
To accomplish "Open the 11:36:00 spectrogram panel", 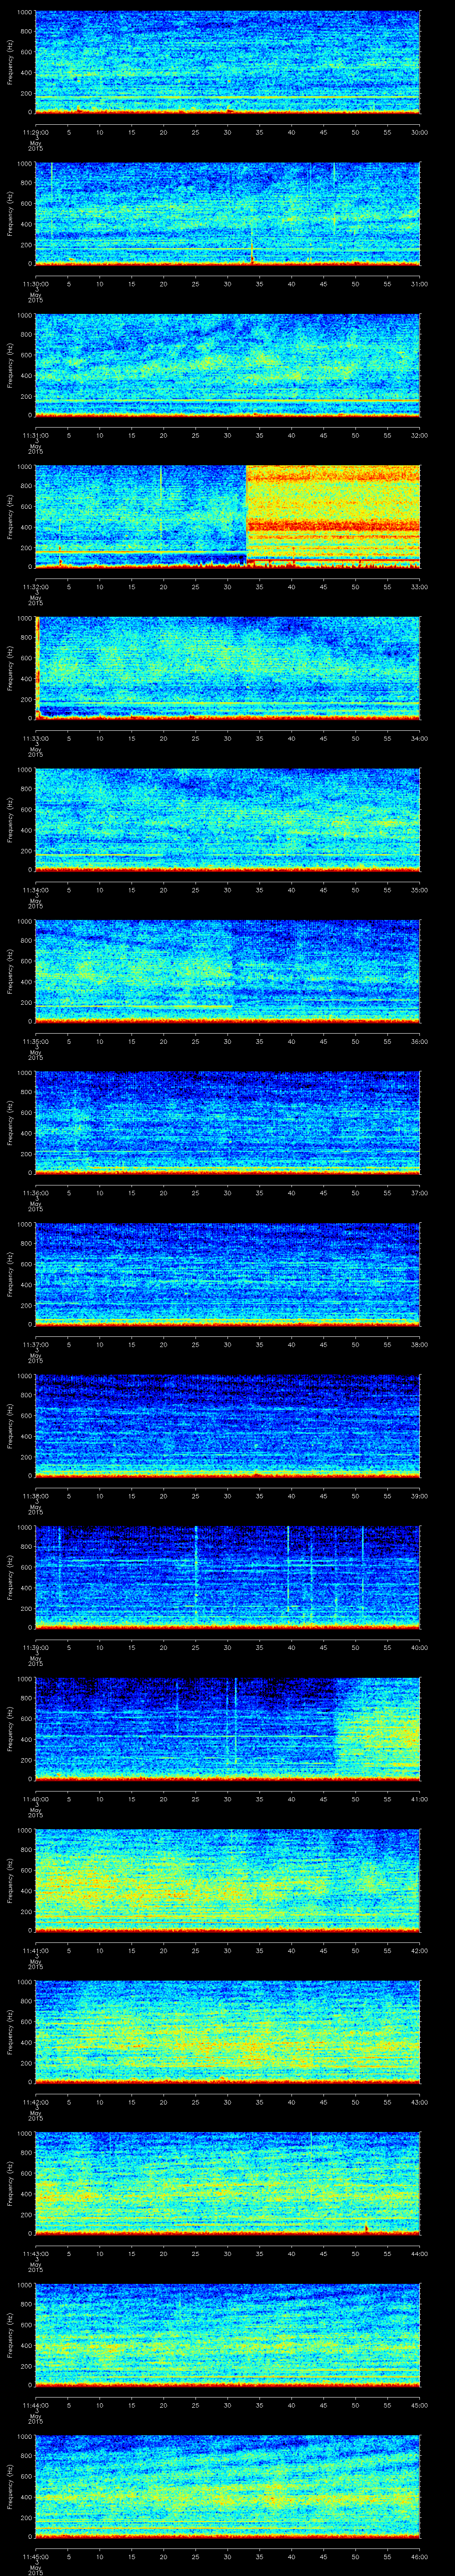I will point(228,1123).
